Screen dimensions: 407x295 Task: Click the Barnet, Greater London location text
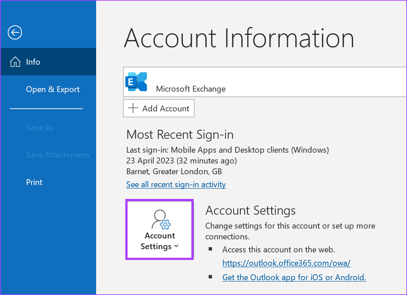pos(174,172)
